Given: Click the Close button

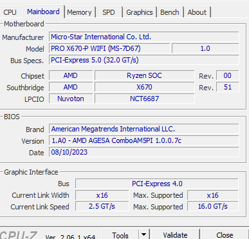Looking at the screenshot, I should (225, 235).
